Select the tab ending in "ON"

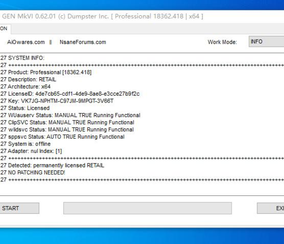(x=5, y=28)
